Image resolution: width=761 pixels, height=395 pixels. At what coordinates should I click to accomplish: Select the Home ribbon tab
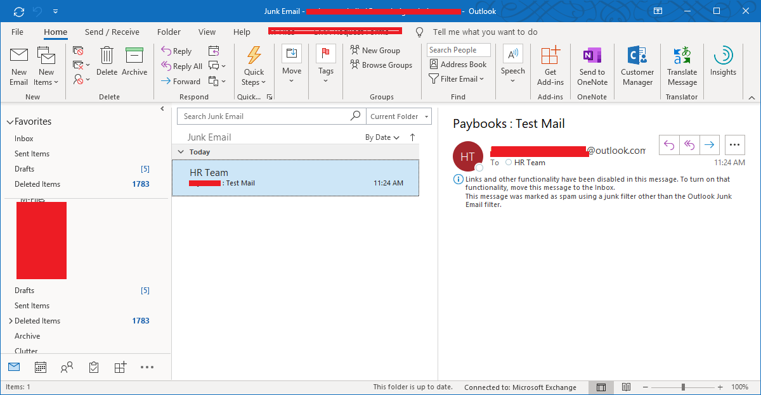click(56, 32)
